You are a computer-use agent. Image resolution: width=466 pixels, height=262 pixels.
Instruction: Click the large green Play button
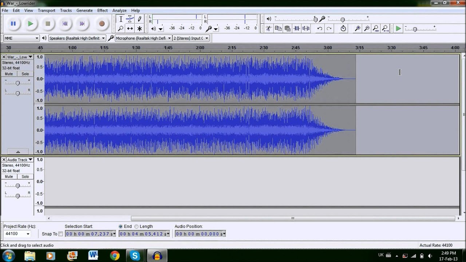click(x=30, y=24)
